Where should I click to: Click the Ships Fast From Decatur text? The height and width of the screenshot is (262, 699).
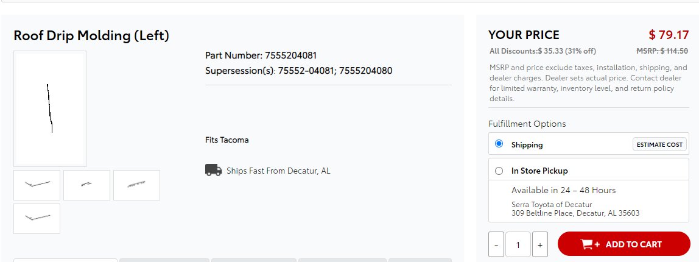(278, 171)
